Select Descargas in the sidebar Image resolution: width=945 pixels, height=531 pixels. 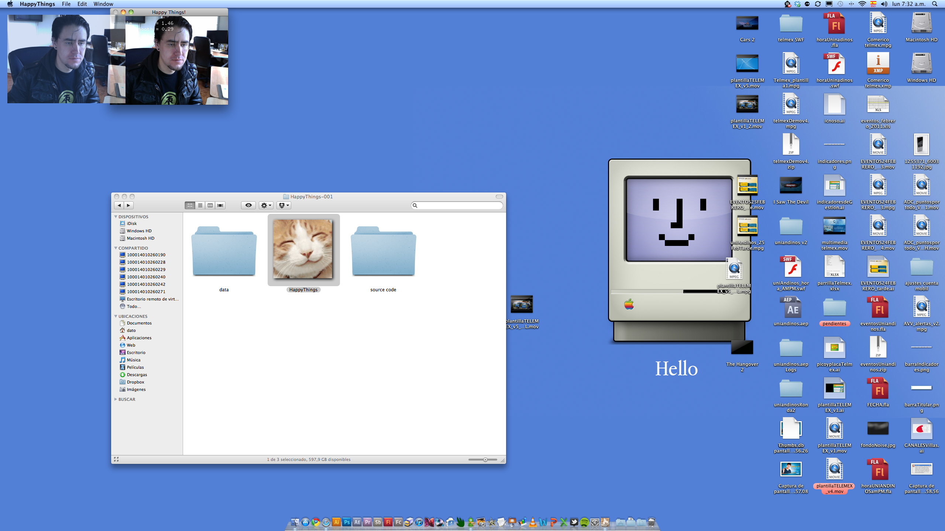coord(137,375)
